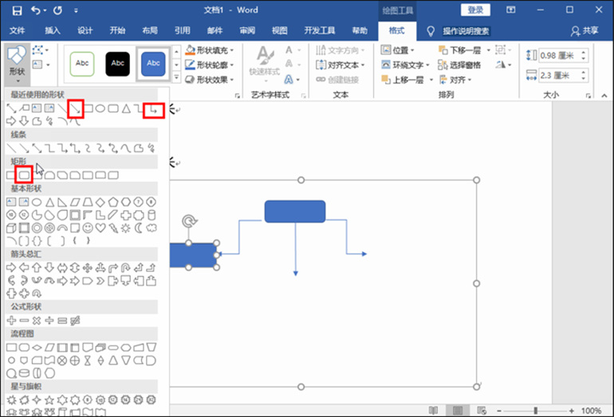Select multiply sign in 公式形状

(37, 321)
